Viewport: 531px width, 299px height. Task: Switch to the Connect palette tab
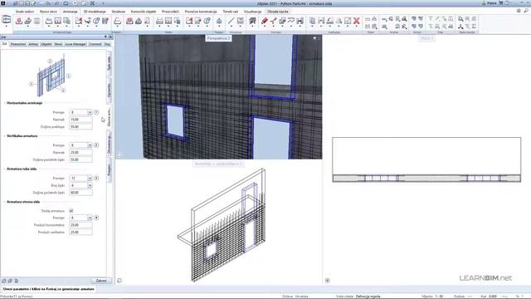tap(95, 44)
